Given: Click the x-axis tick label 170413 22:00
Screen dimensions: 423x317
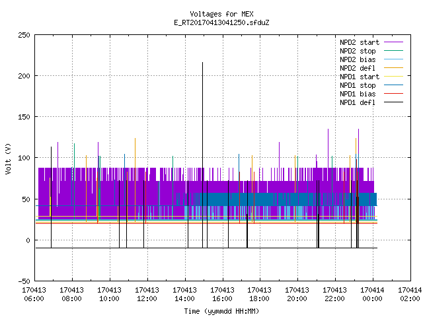Looking at the screenshot, I should pos(335,295).
